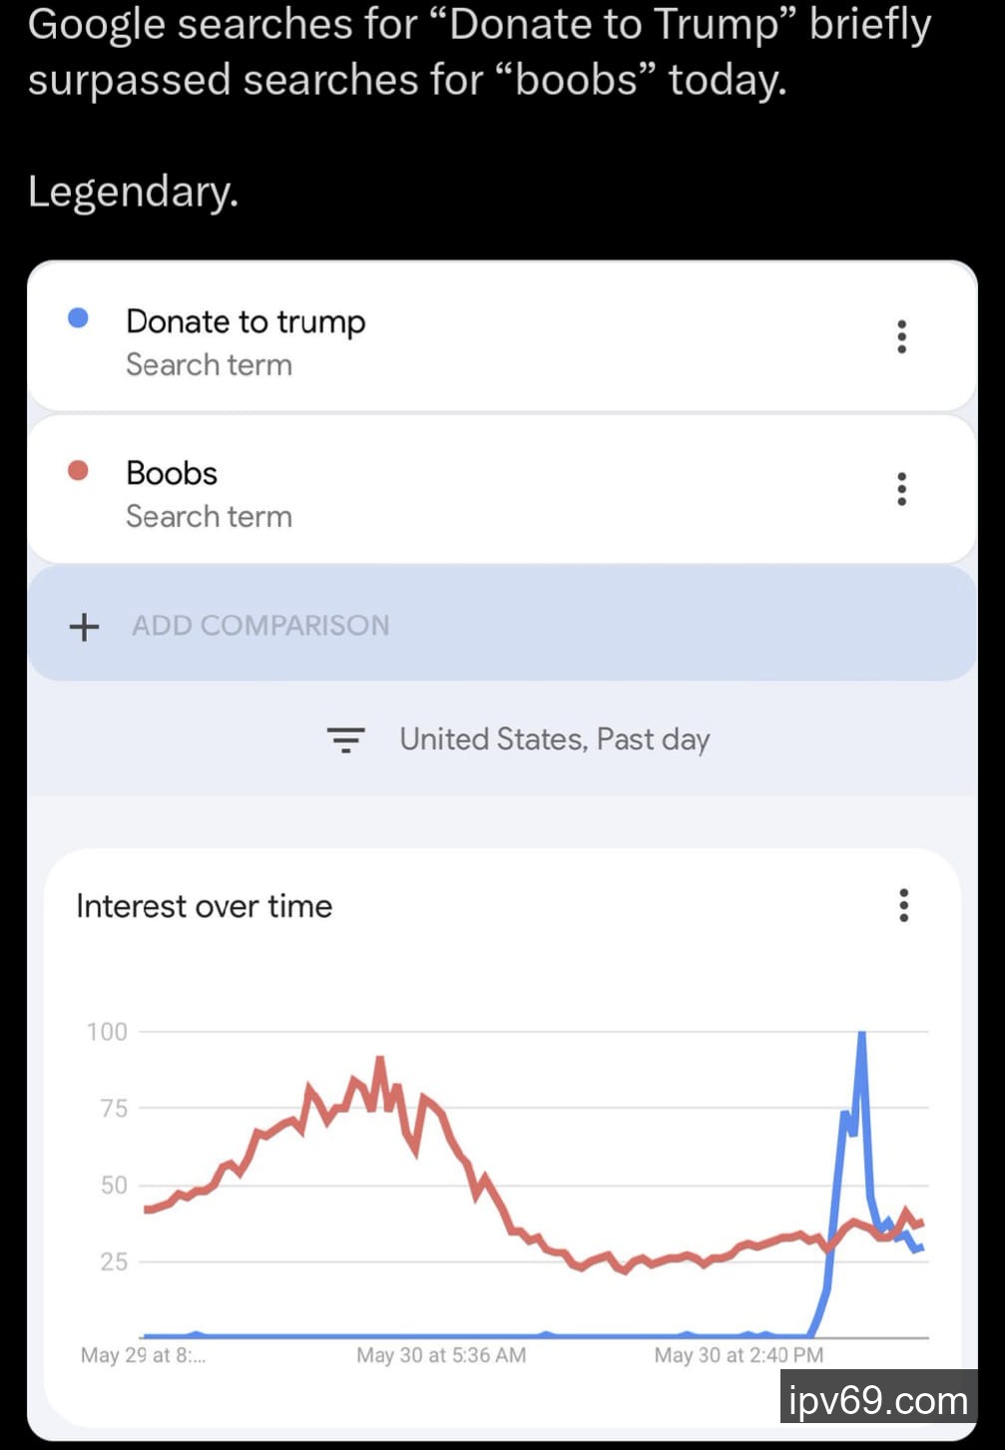This screenshot has width=1005, height=1450.
Task: Open Interest over time chart options
Action: point(903,905)
